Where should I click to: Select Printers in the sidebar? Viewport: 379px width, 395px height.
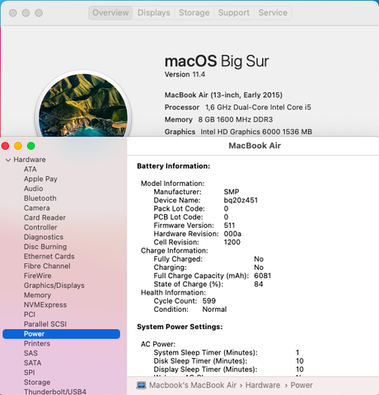tap(37, 343)
